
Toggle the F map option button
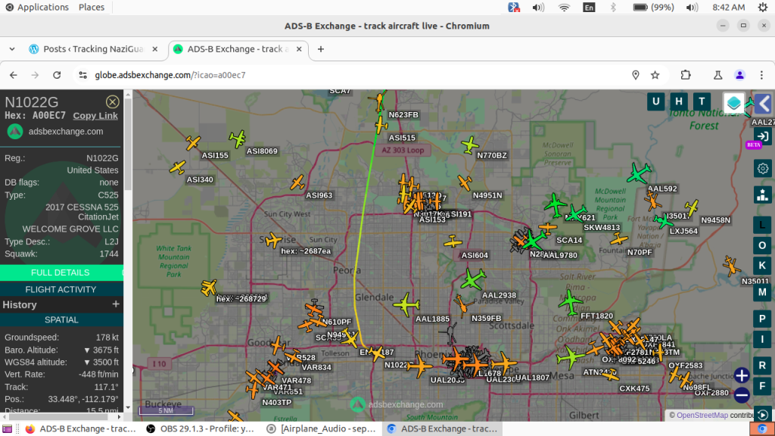[x=762, y=386]
